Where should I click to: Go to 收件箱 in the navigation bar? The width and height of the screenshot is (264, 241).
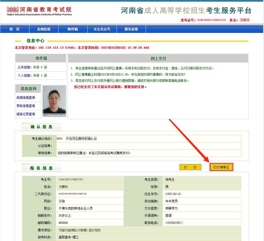tap(73, 29)
